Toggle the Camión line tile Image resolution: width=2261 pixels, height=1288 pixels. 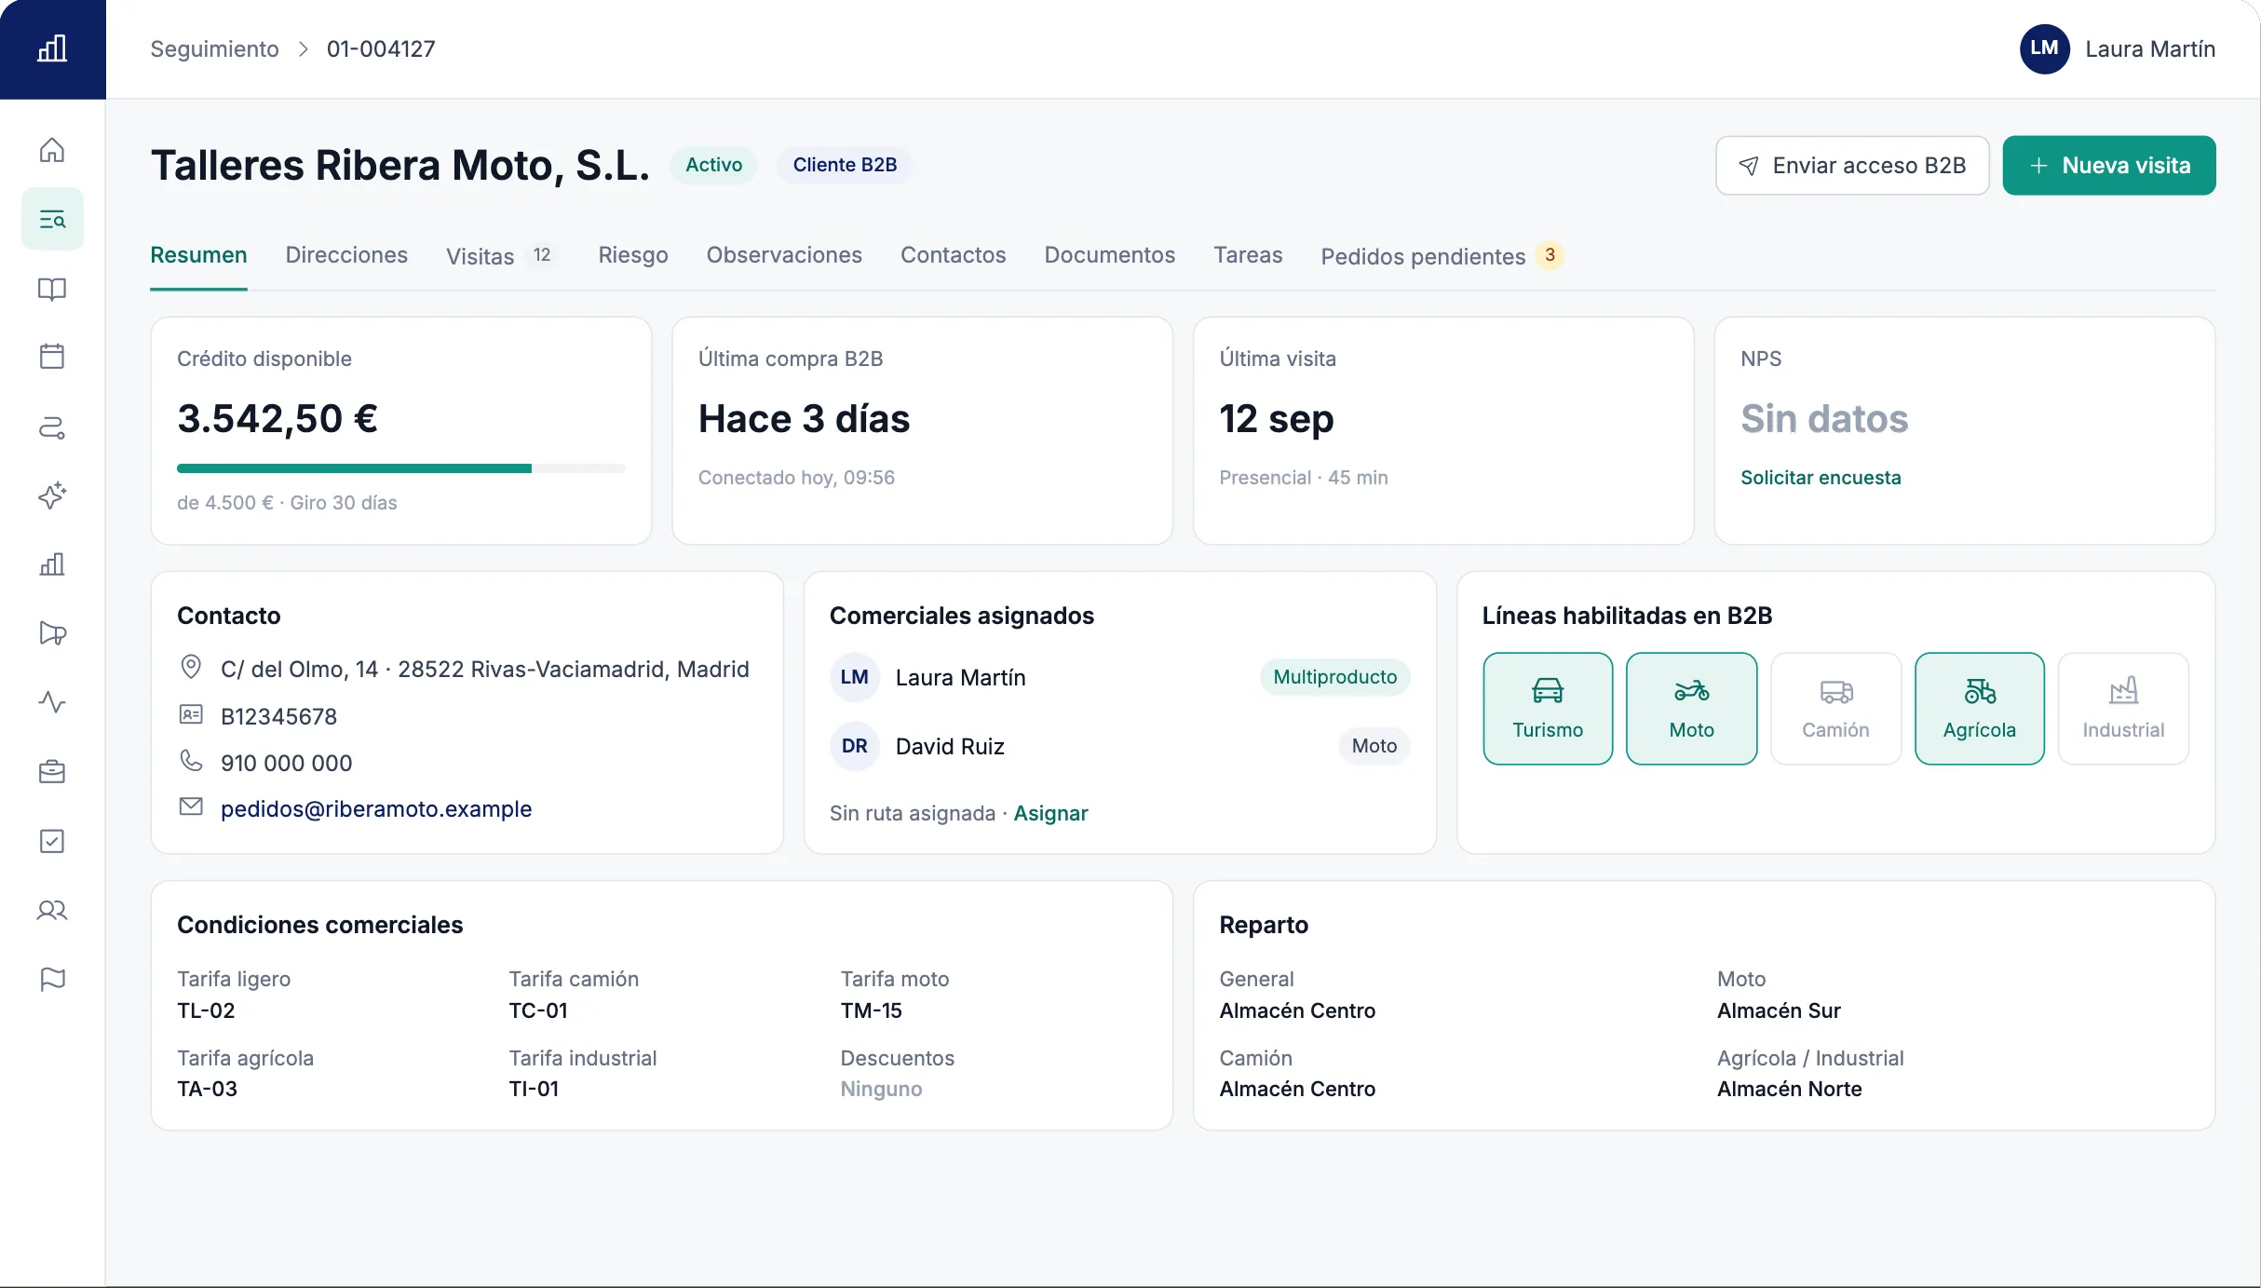(1835, 708)
